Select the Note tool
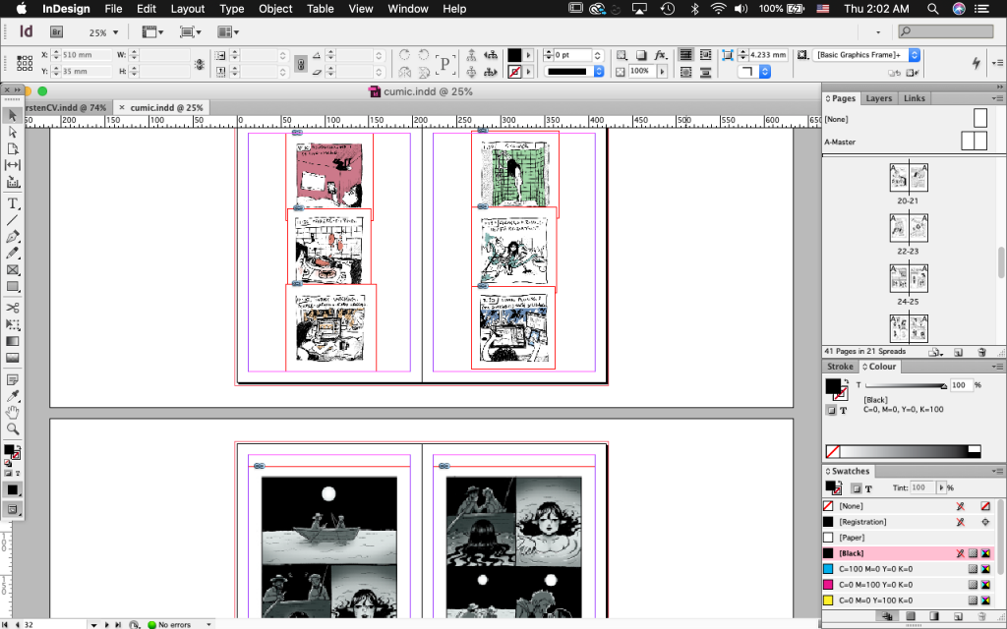Image resolution: width=1007 pixels, height=629 pixels. (12, 380)
